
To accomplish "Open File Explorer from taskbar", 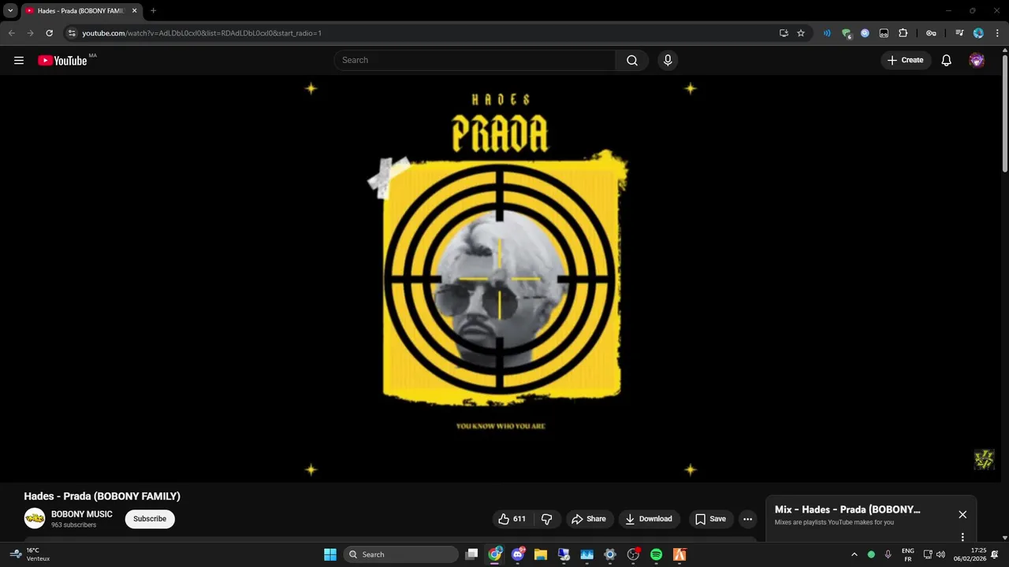I will coord(541,554).
